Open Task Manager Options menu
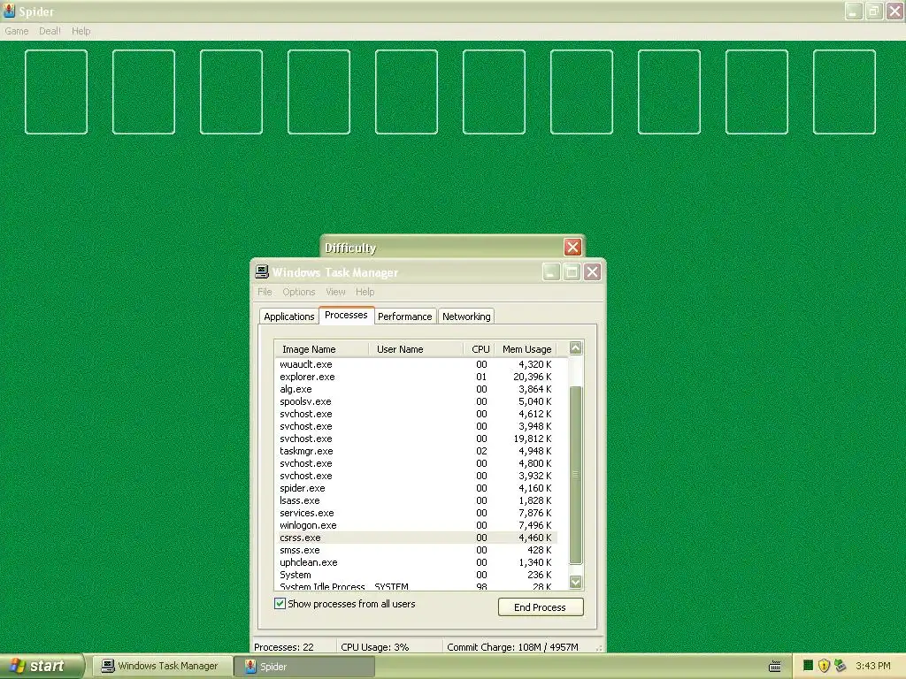906x679 pixels. tap(299, 292)
